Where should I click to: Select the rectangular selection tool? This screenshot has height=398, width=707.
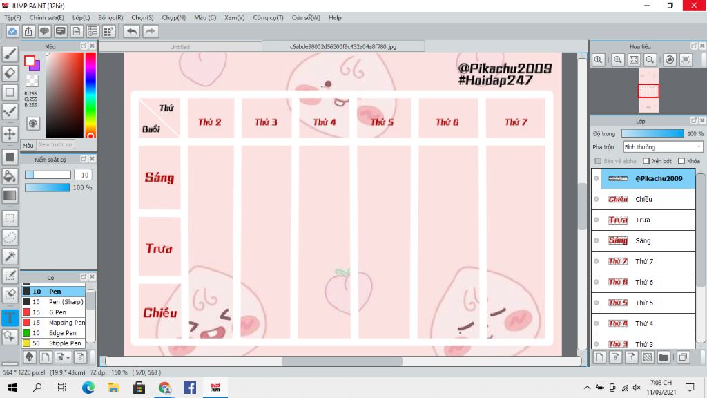click(10, 218)
